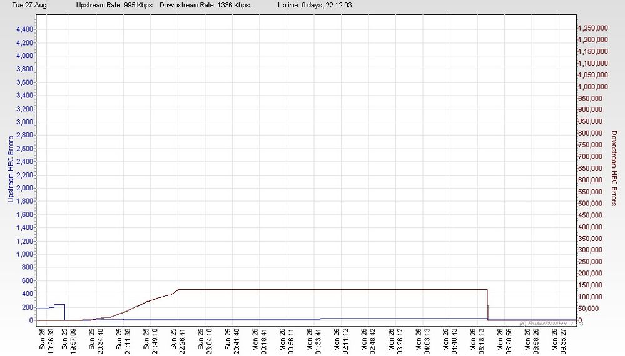Click the 'Upstream HEC Errors' axis title
The width and height of the screenshot is (625, 356).
click(11, 169)
